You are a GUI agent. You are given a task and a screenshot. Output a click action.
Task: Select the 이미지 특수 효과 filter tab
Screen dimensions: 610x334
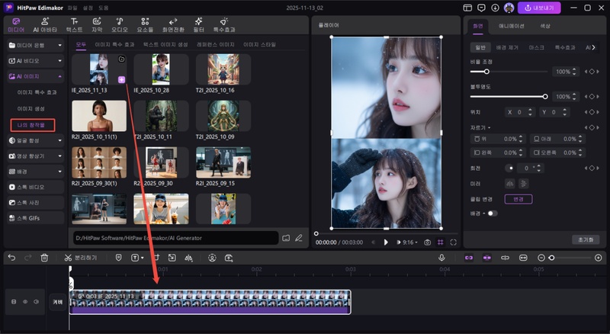[x=114, y=45]
